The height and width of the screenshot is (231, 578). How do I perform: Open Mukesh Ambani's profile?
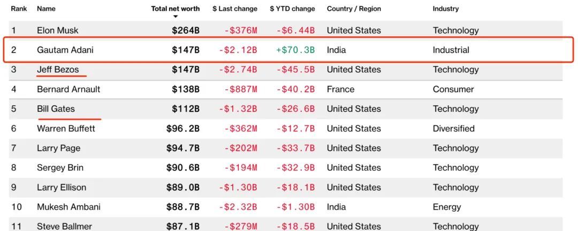pos(69,207)
